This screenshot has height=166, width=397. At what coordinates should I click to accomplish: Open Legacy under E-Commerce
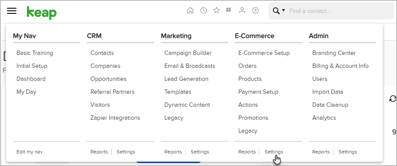(x=248, y=131)
